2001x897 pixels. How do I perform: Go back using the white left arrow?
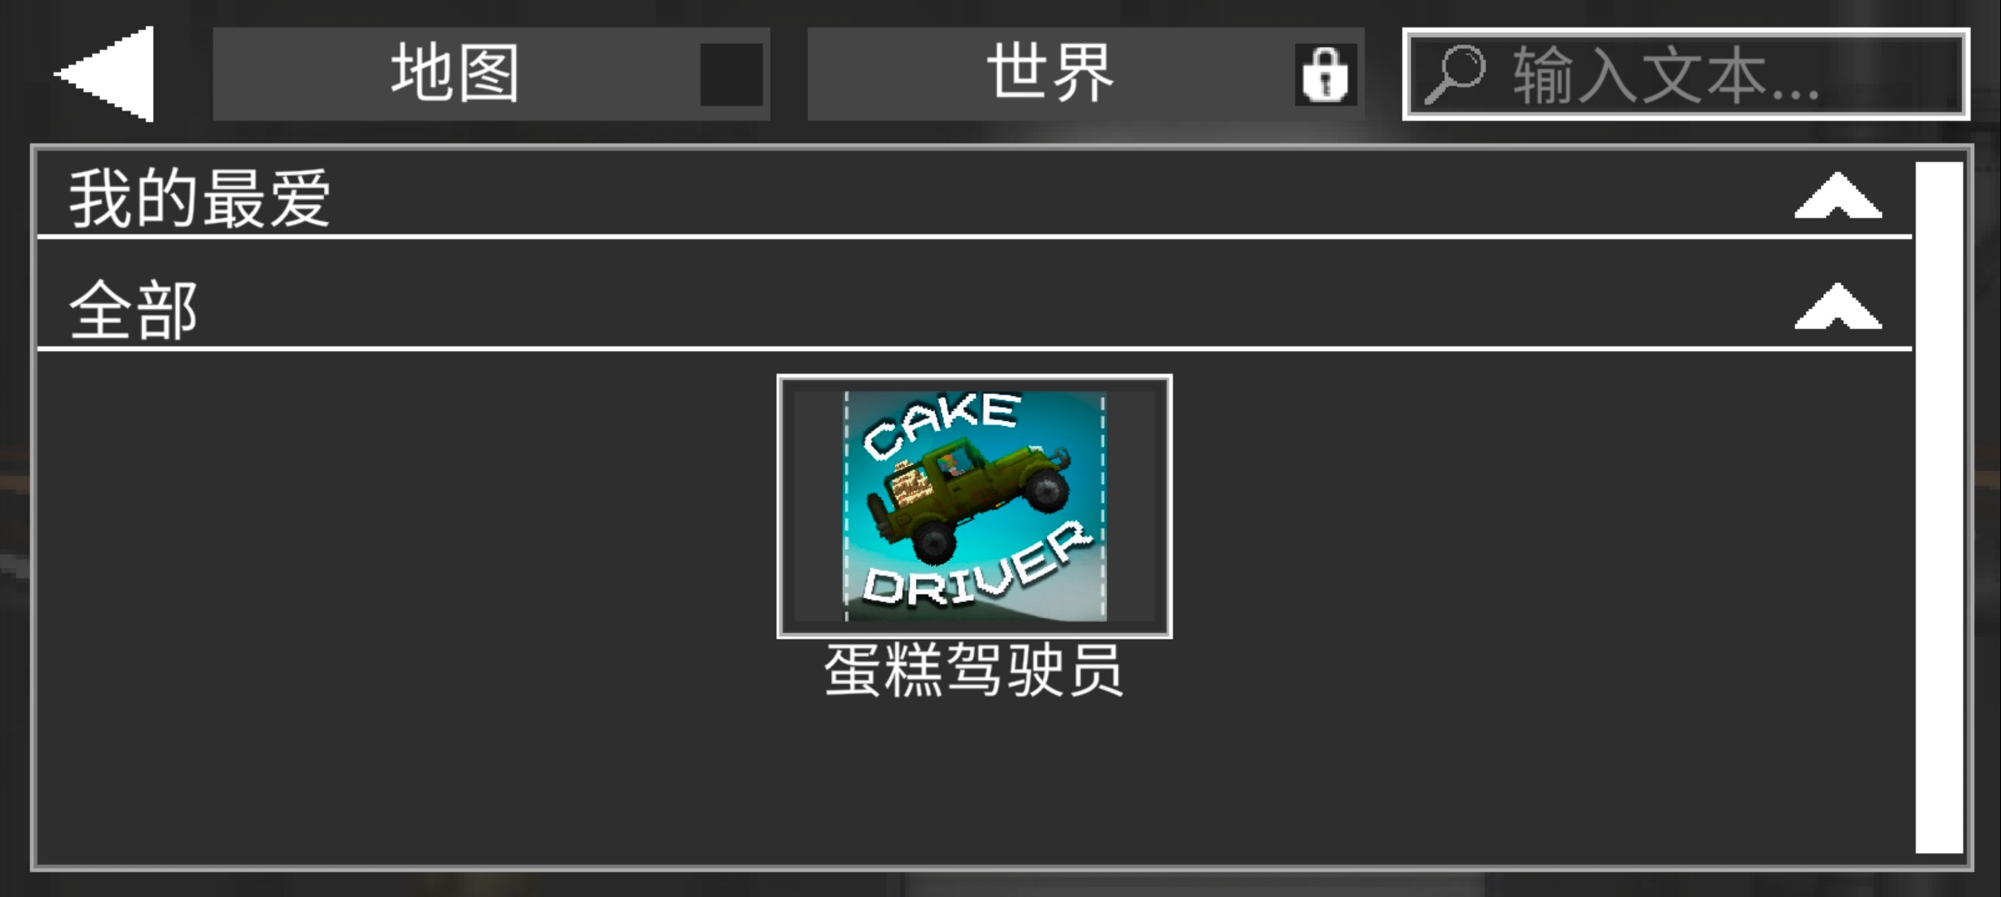(106, 74)
